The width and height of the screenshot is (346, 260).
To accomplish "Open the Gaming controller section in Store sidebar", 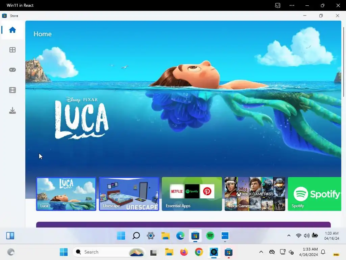I will 13,70.
